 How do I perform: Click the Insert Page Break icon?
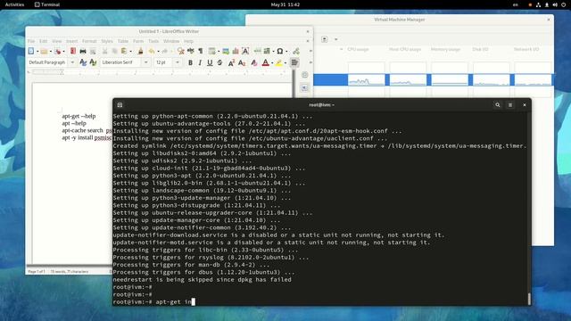(x=258, y=52)
